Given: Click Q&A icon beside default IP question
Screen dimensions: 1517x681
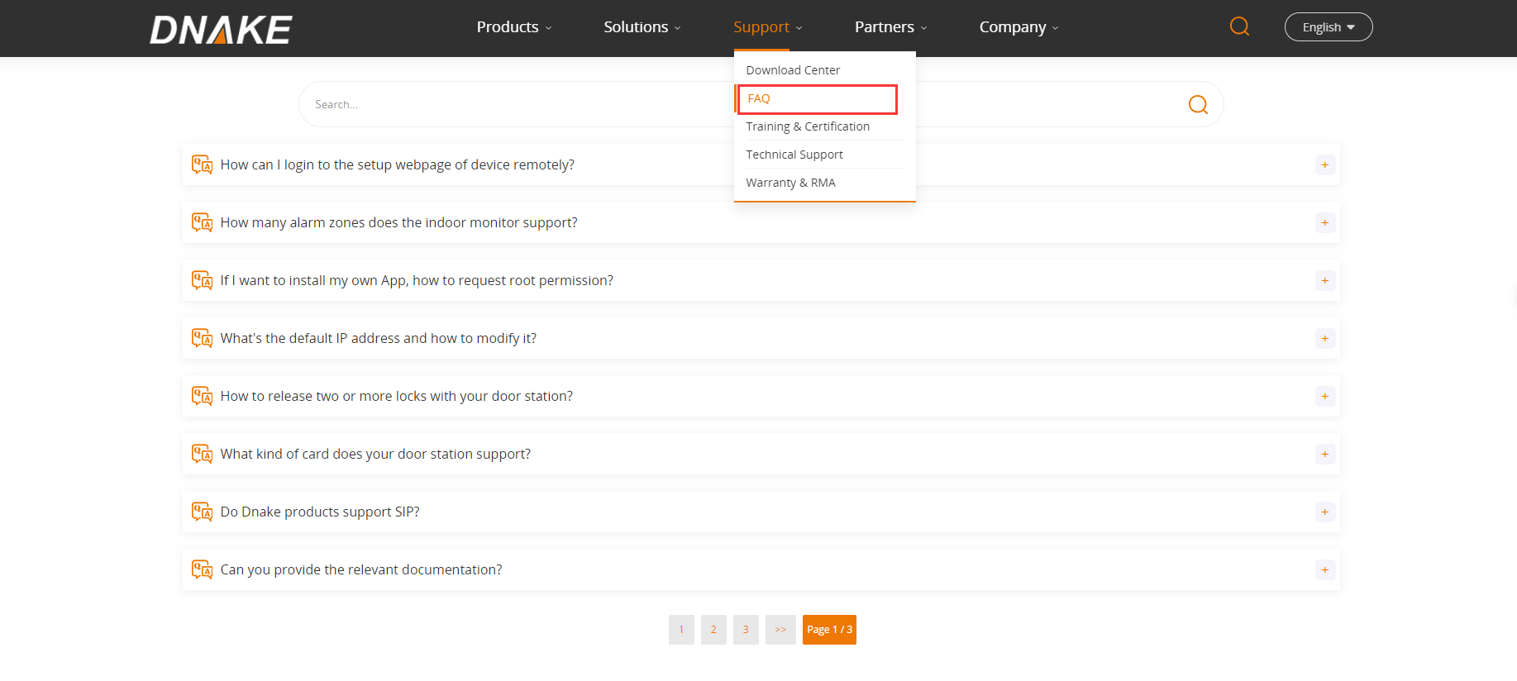Looking at the screenshot, I should (202, 338).
